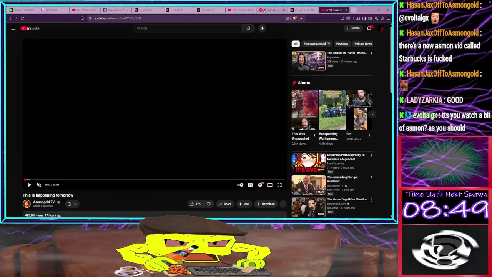This screenshot has width=492, height=277.
Task: Open the Asmongold TV channel avatar
Action: (x=27, y=204)
